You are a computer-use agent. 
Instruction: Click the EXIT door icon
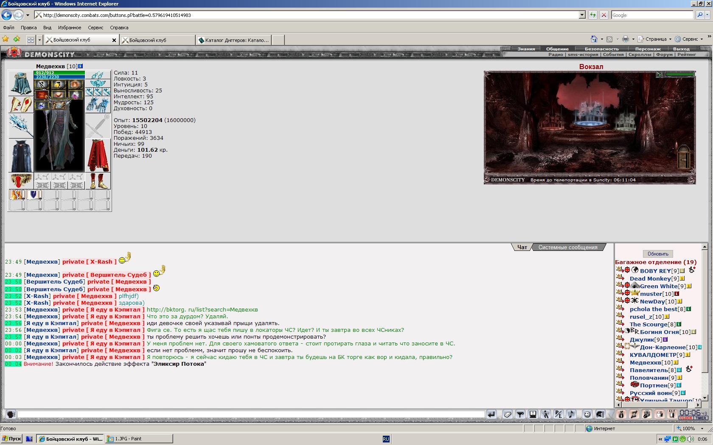672,414
